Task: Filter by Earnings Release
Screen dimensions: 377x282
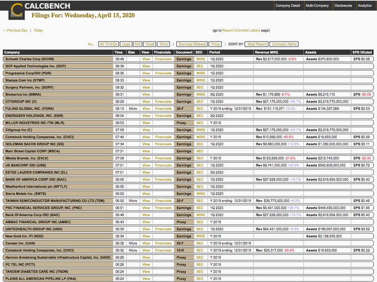Action: (192, 44)
